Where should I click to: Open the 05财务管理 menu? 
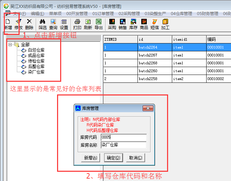(207, 14)
